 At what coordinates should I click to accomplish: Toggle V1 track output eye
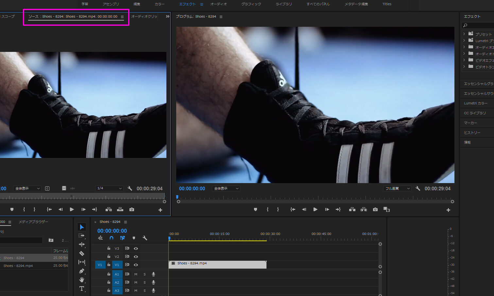pos(136,265)
